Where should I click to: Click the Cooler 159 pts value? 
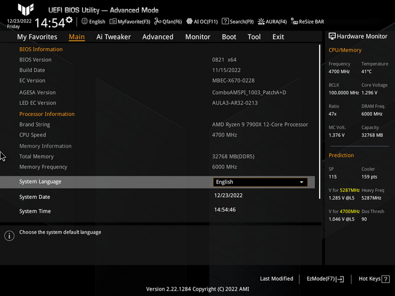(369, 177)
